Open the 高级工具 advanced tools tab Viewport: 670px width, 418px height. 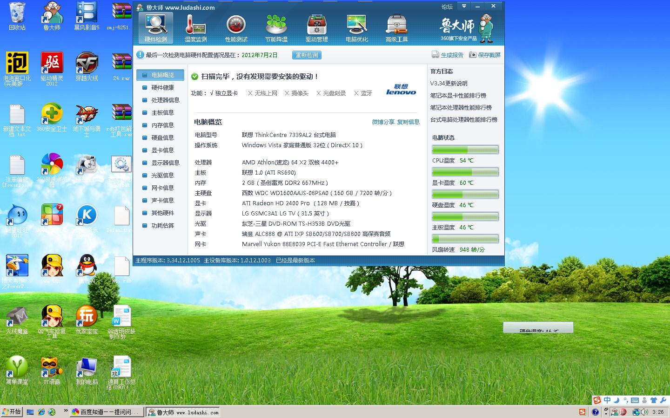click(x=396, y=28)
